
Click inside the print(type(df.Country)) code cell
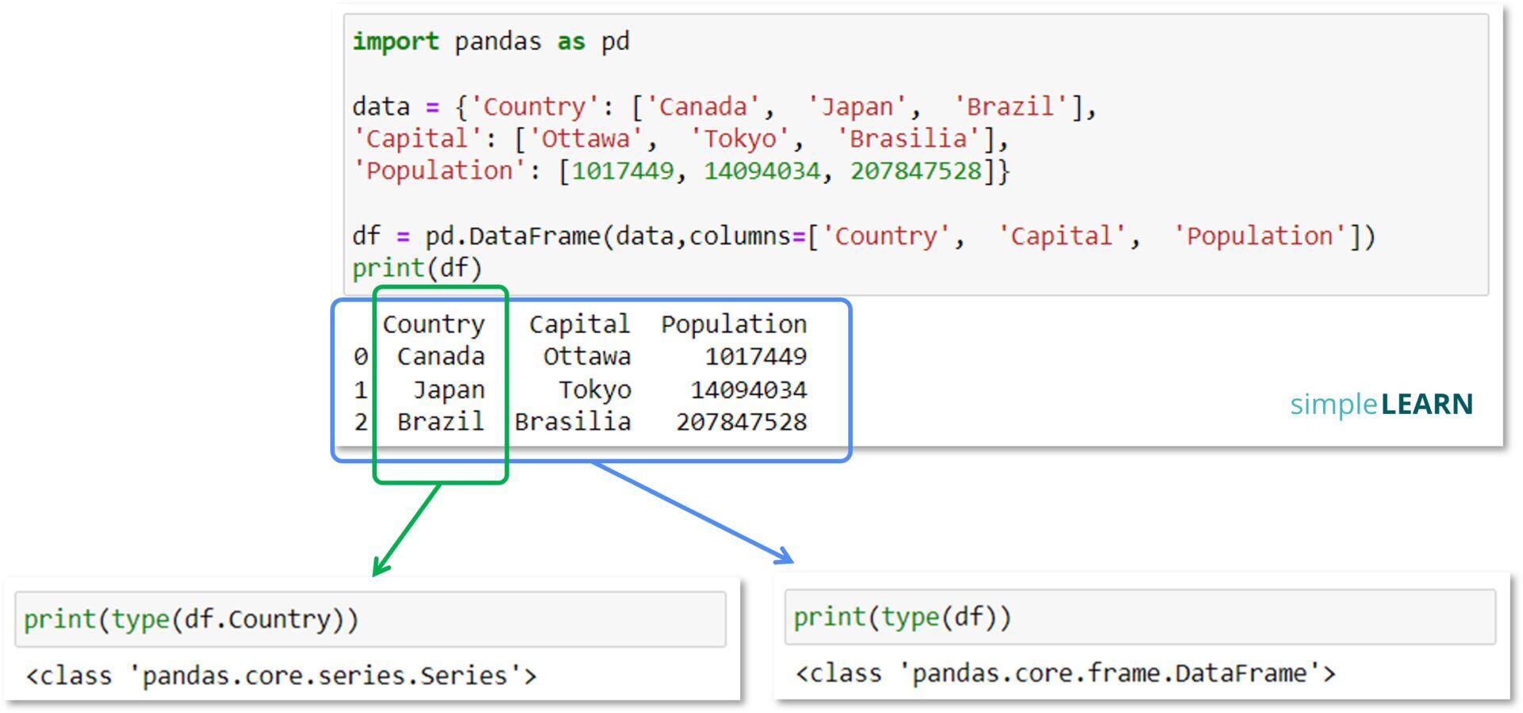pos(370,619)
